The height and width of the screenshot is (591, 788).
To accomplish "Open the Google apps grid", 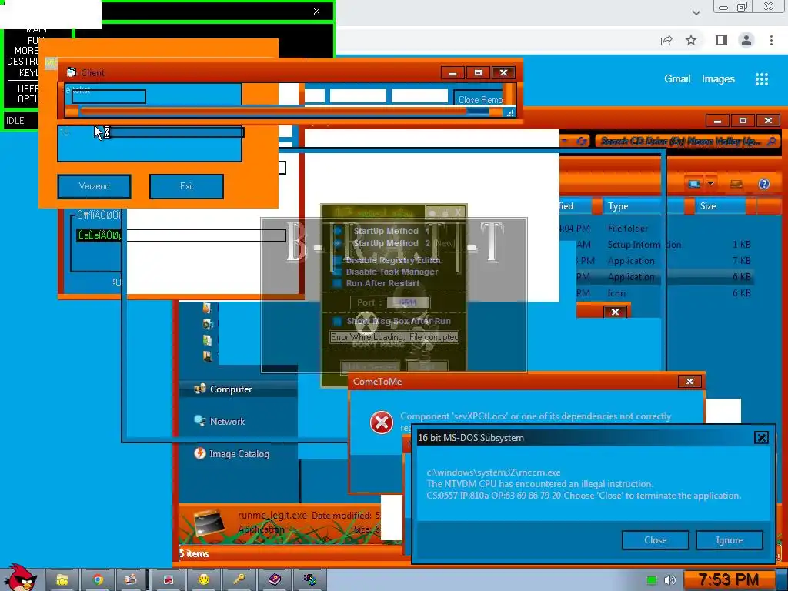I will [762, 79].
